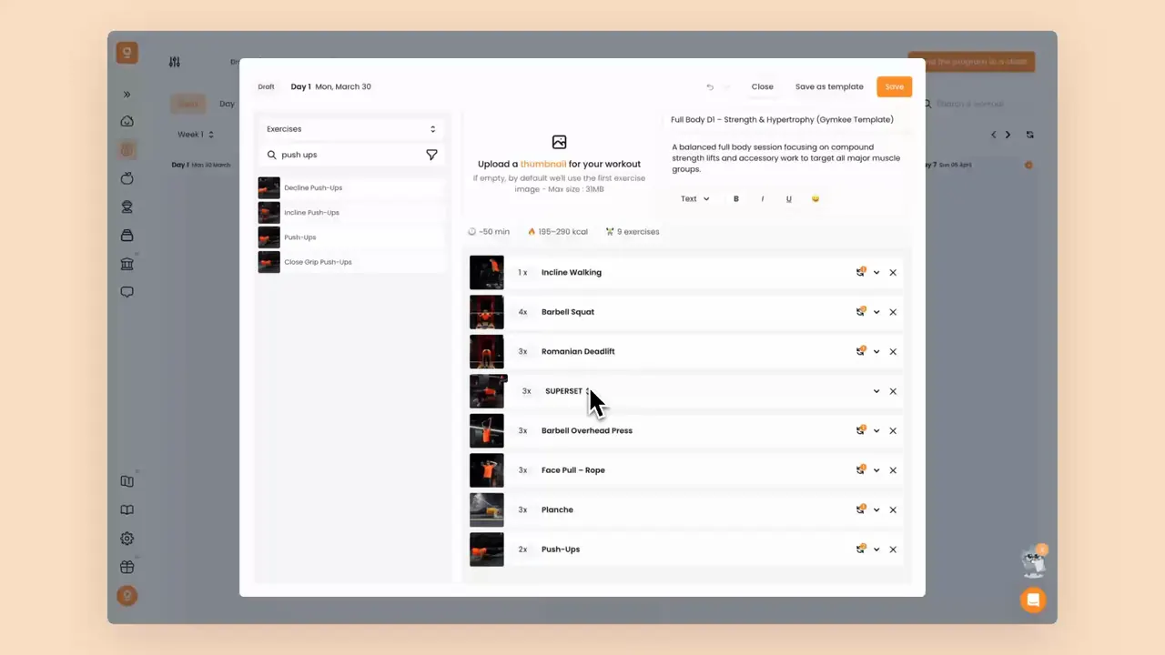Swap the Push-Ups exercise in the workout
This screenshot has height=655, width=1165.
[860, 549]
